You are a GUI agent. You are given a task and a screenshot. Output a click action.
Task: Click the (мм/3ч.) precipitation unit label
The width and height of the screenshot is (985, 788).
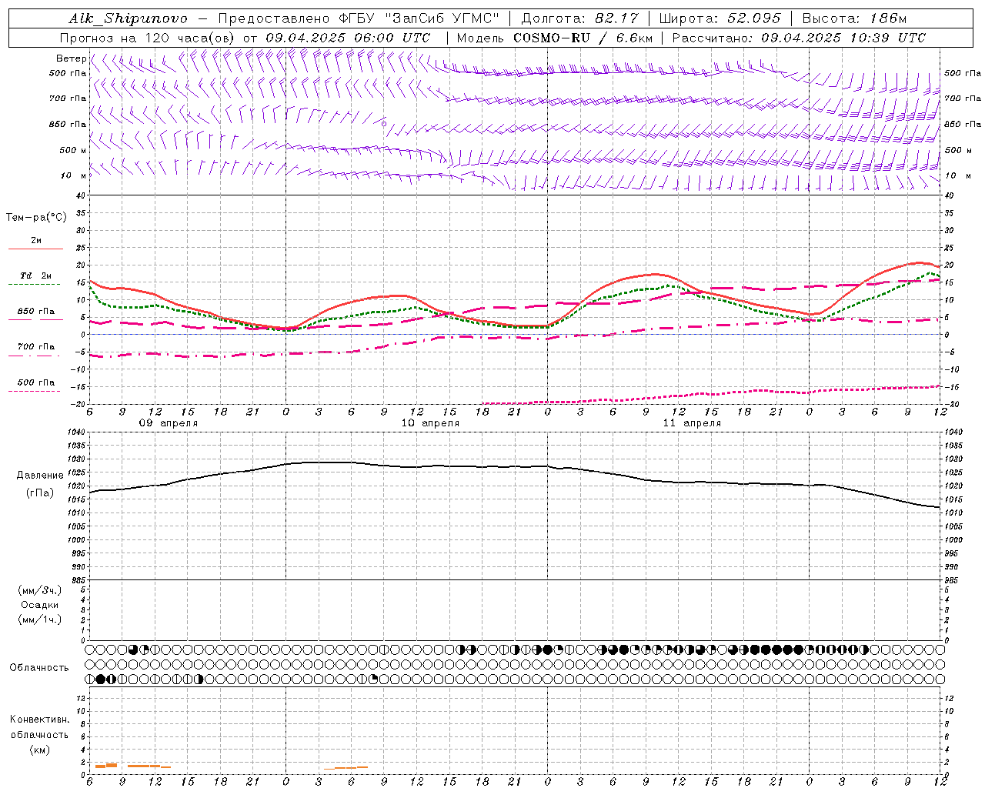click(x=40, y=590)
